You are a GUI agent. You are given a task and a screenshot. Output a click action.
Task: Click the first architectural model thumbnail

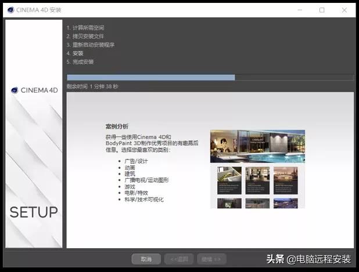pyautogui.click(x=229, y=180)
